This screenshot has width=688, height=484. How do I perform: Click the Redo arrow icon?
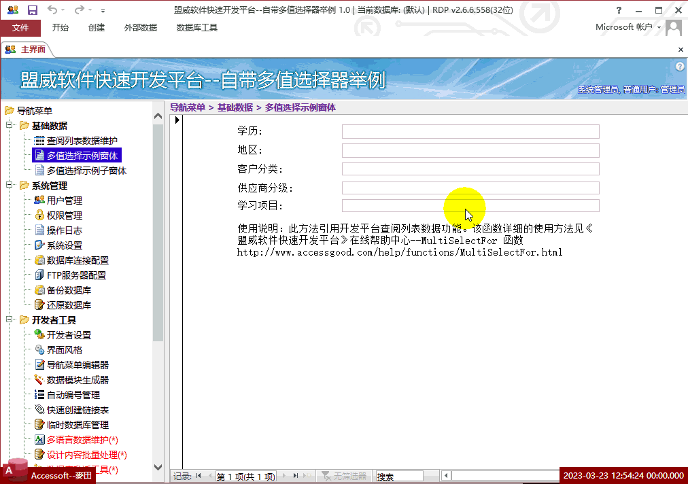coord(80,10)
